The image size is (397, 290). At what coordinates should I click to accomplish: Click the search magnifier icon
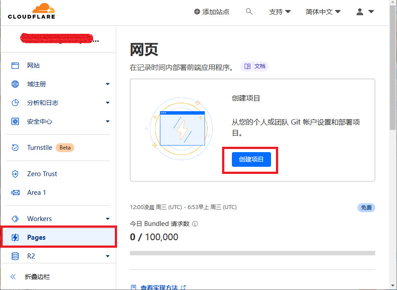click(249, 12)
